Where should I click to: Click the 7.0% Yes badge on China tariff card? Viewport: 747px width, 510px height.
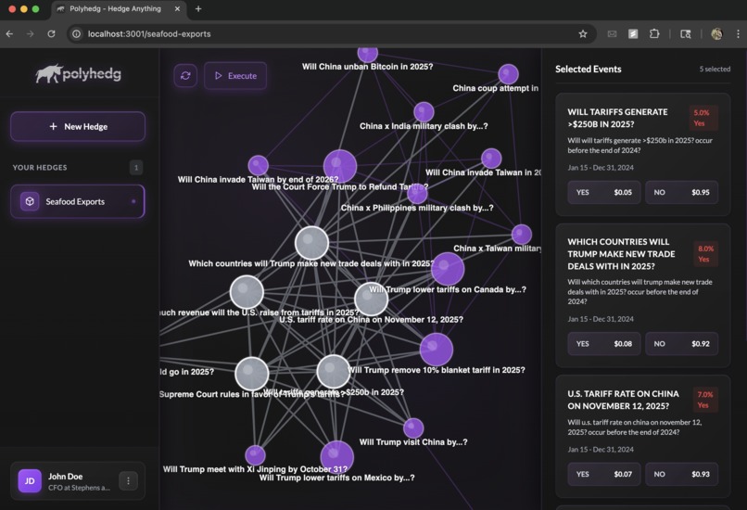click(704, 400)
